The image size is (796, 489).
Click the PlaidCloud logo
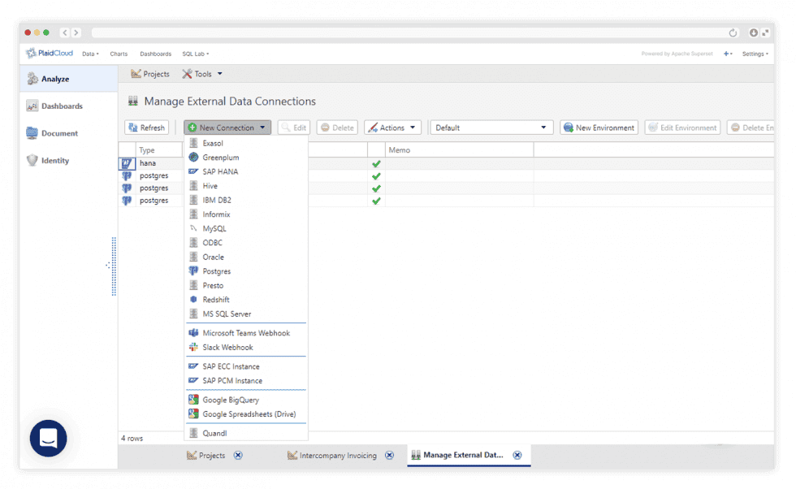(50, 53)
